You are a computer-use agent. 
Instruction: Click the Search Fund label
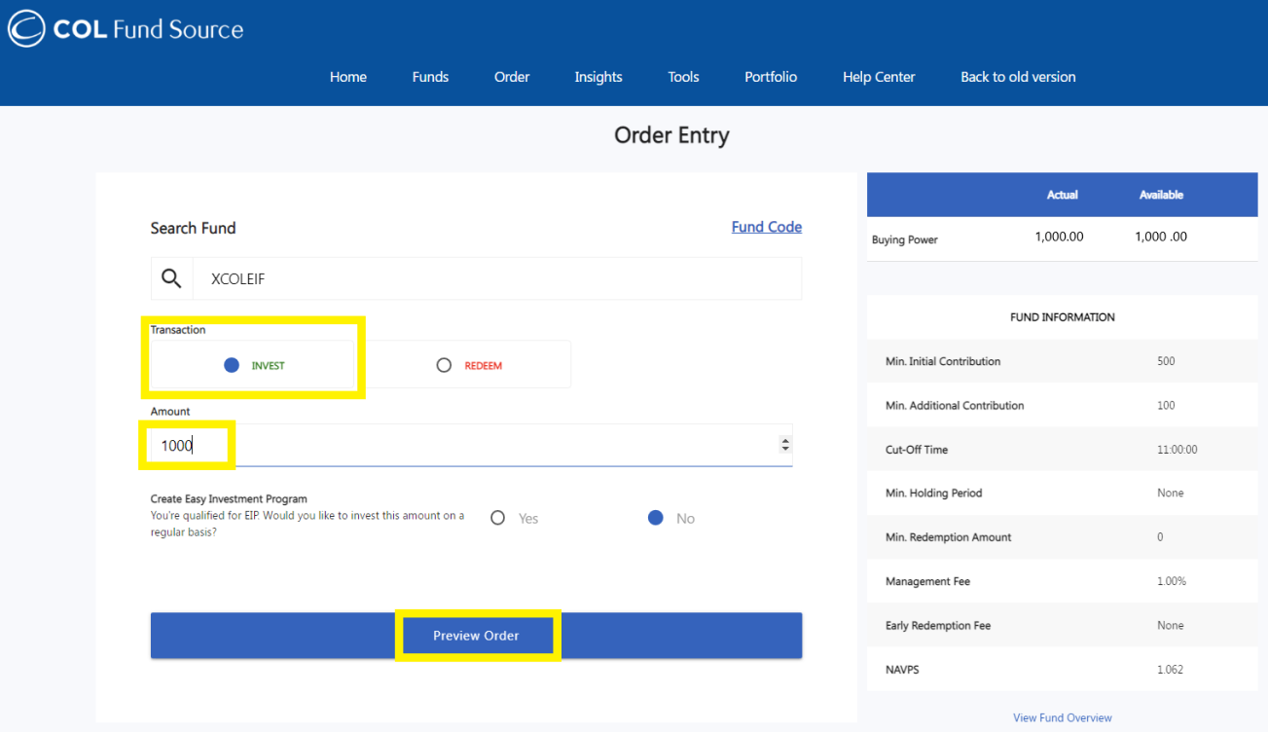(x=193, y=228)
